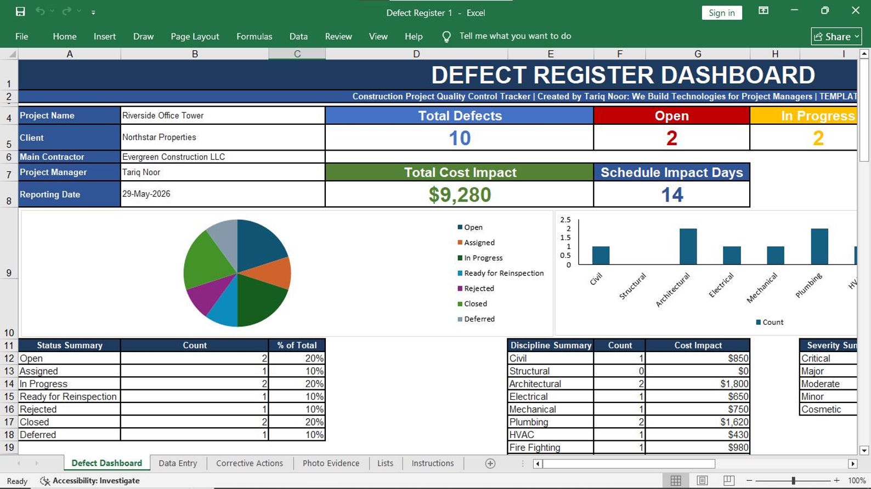
Task: Open the File menu
Action: (22, 37)
